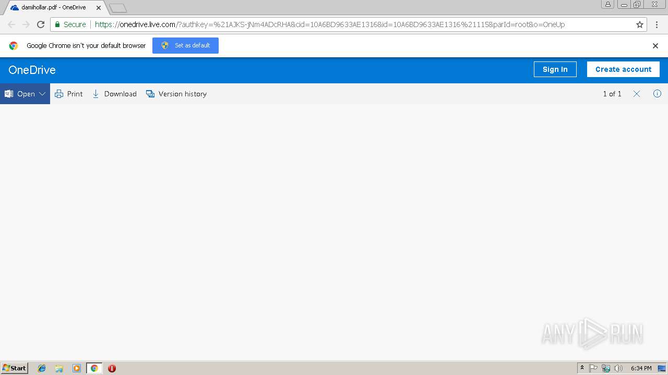Viewport: 668px width, 375px height.
Task: Close the file preview with X
Action: click(x=637, y=94)
